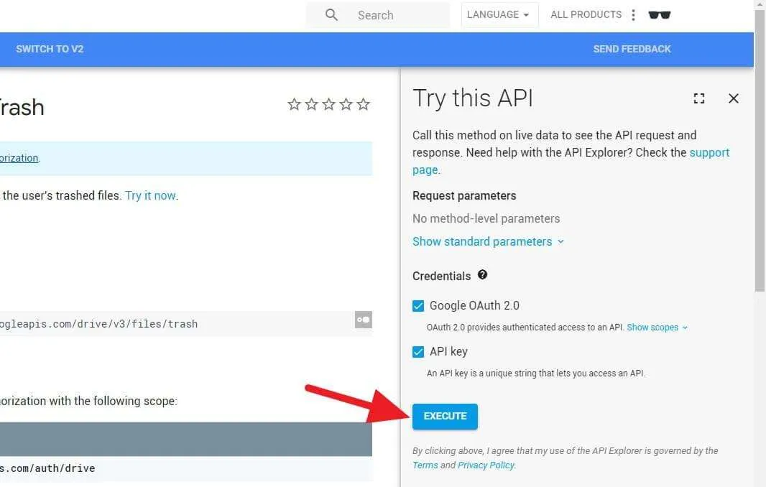Screen dimensions: 766x487
Task: Open the Send Feedback link
Action: point(632,49)
